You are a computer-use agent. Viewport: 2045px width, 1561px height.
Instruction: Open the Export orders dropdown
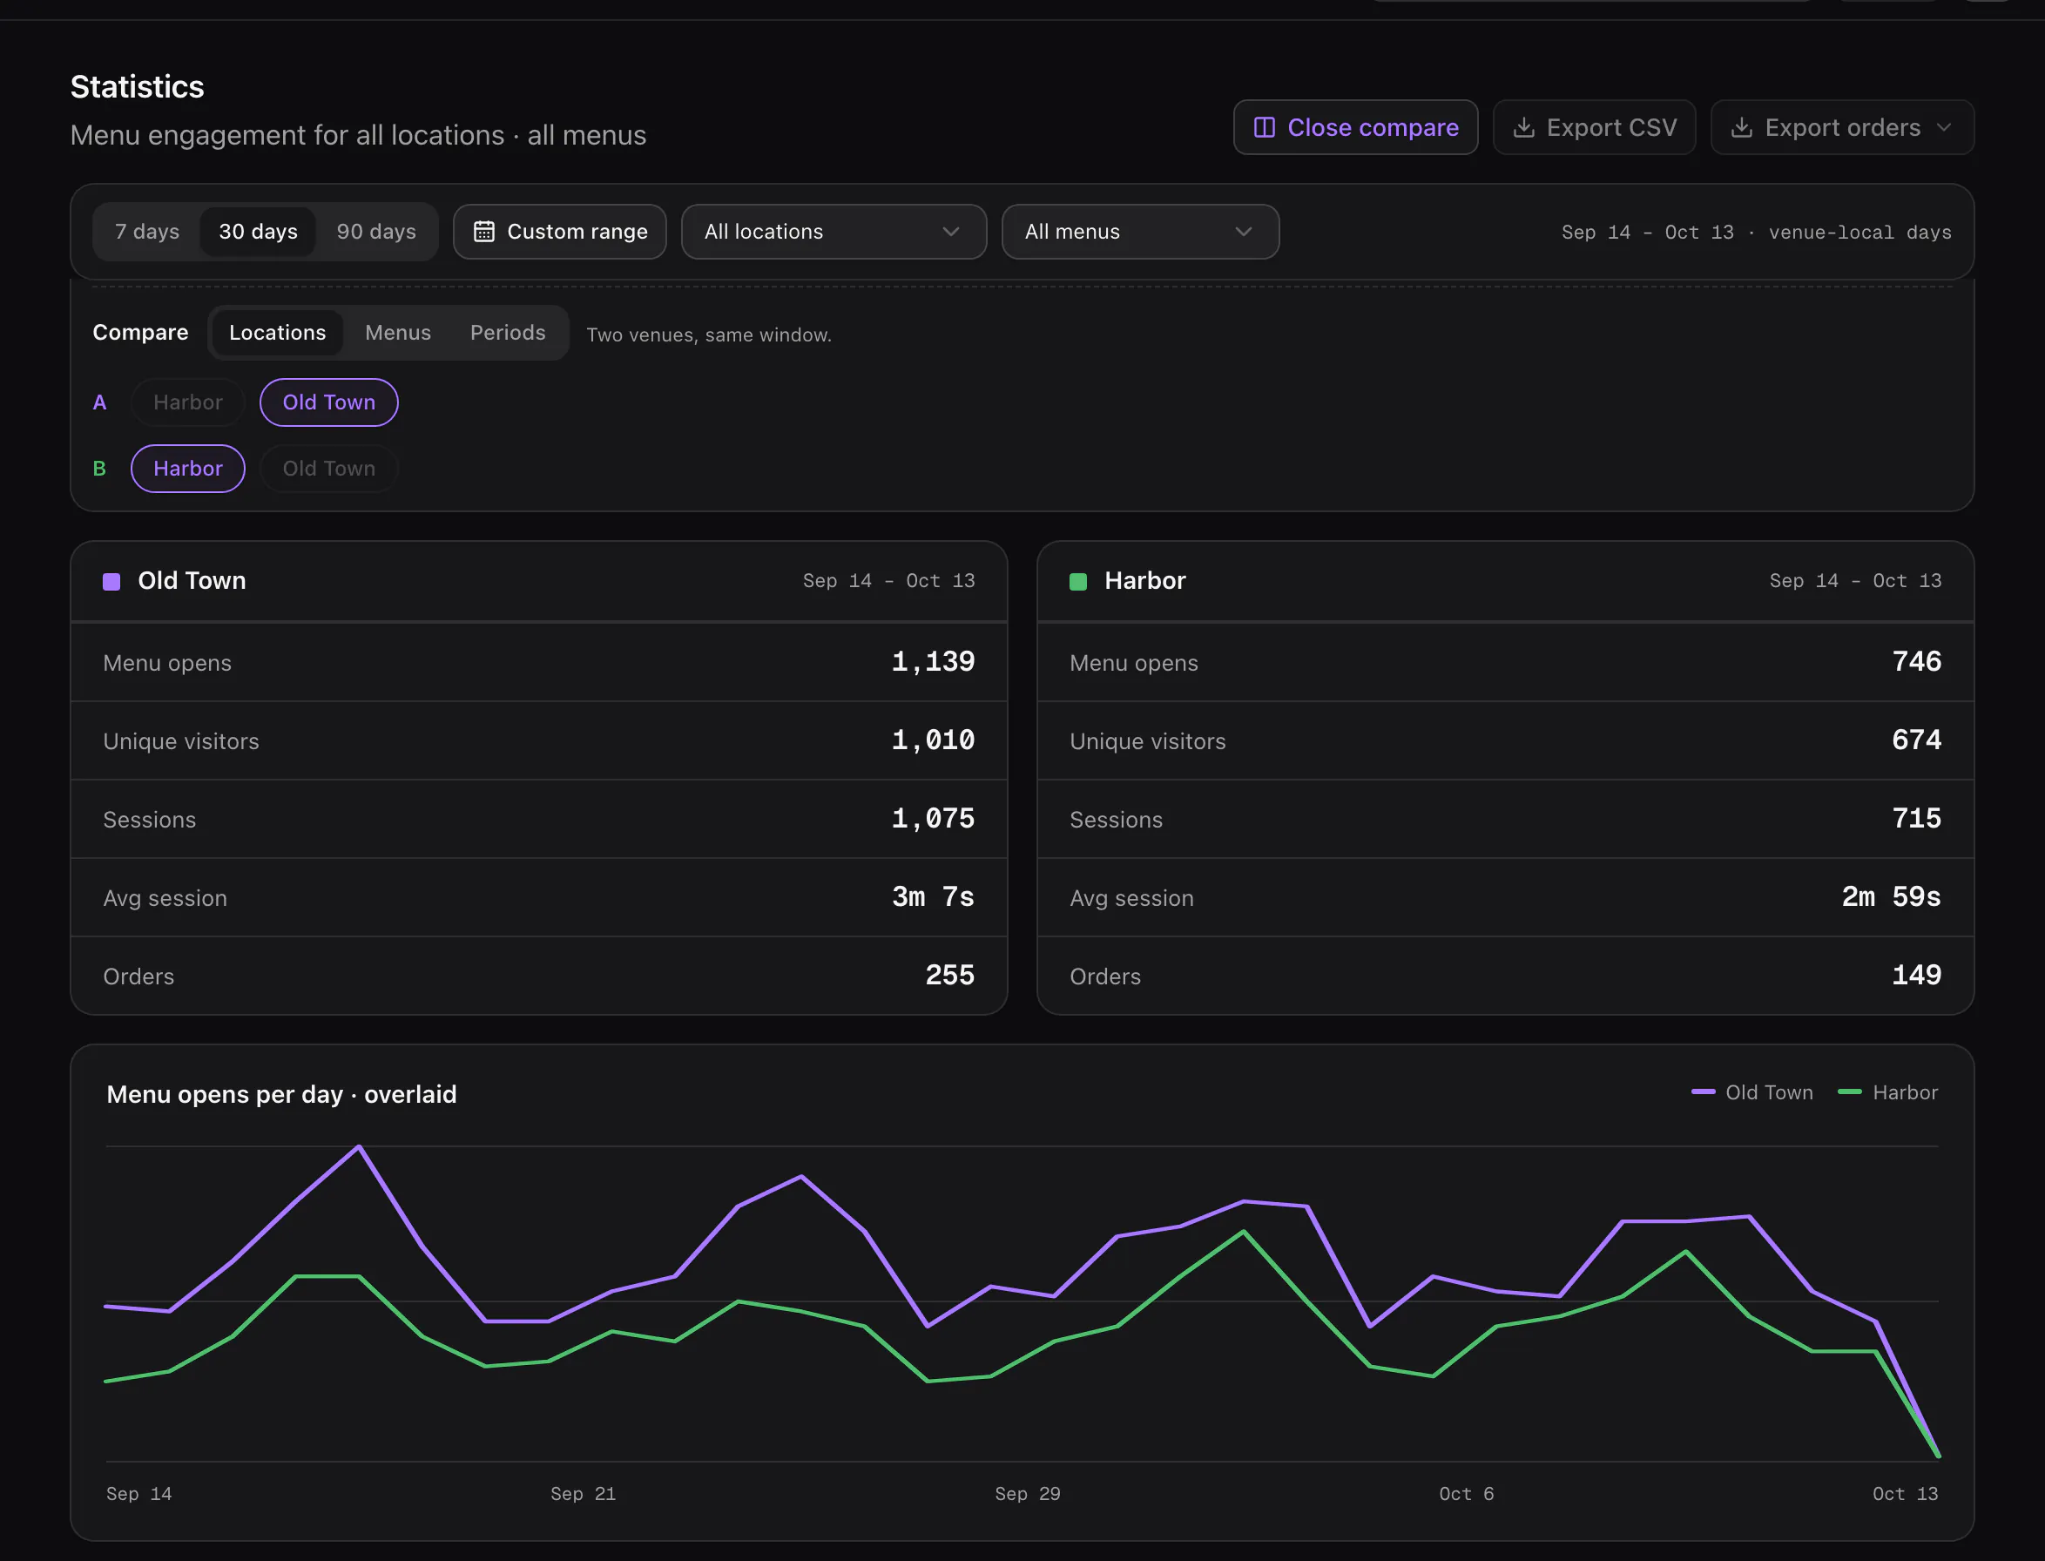[1841, 127]
